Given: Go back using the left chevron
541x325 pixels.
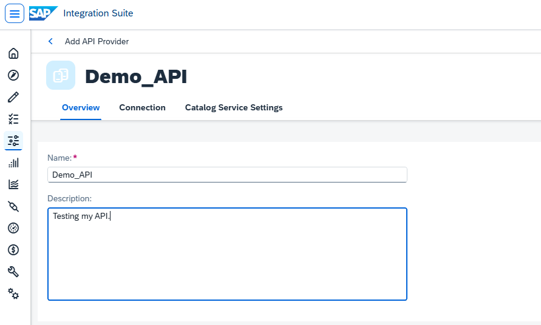Looking at the screenshot, I should 50,41.
